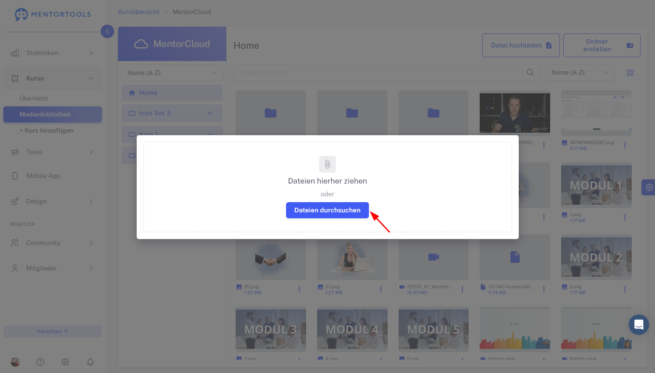Expand the Design sidebar section

click(x=91, y=201)
